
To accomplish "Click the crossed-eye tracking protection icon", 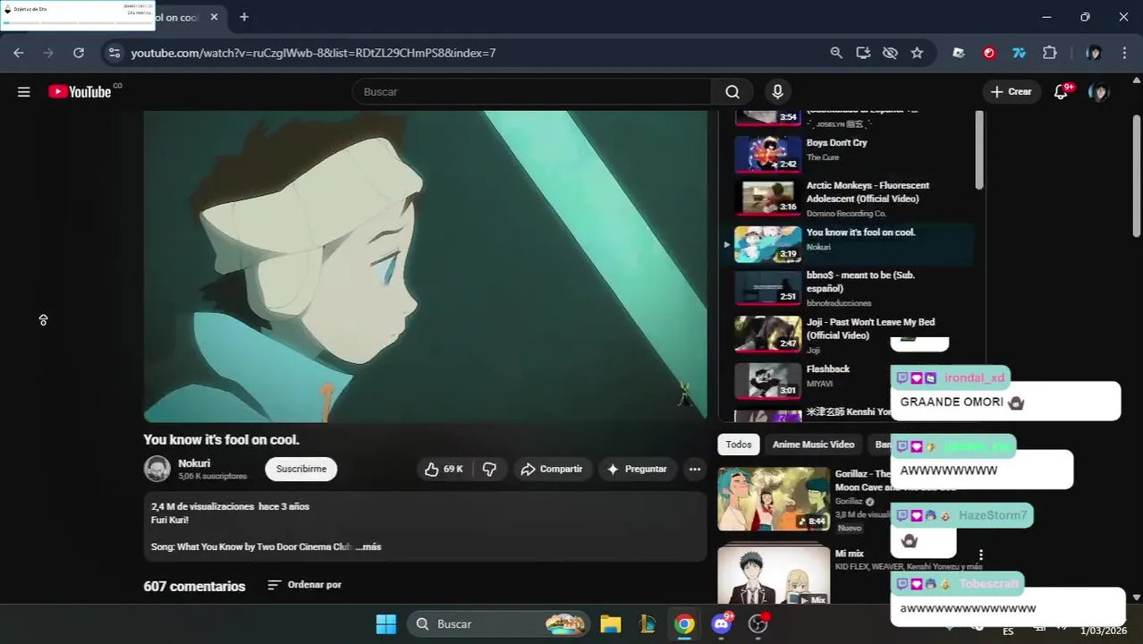I will [890, 53].
